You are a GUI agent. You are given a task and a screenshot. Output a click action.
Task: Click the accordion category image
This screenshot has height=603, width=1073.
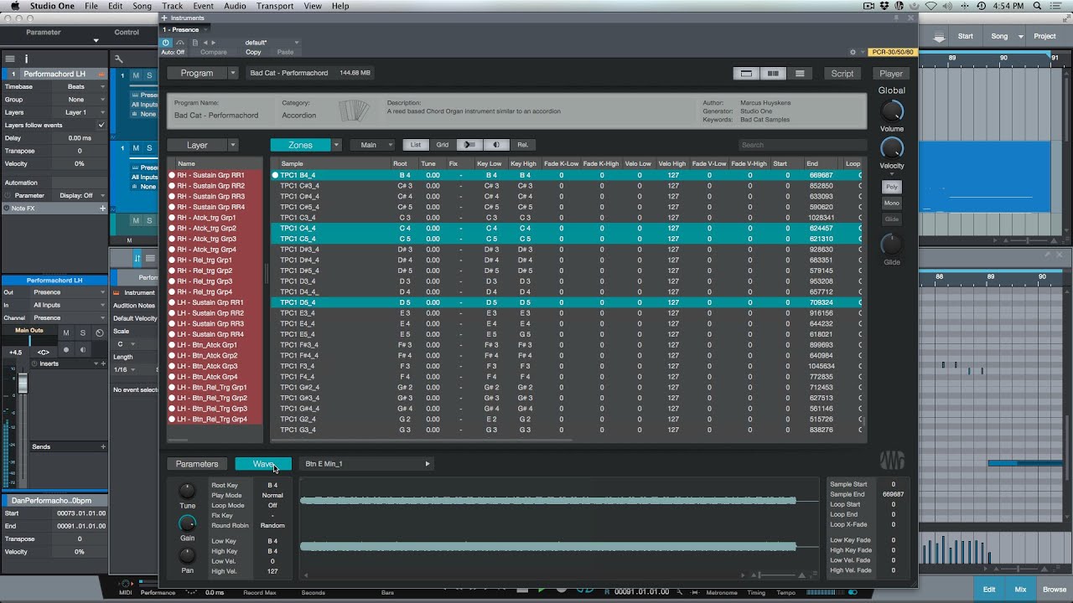(x=354, y=110)
